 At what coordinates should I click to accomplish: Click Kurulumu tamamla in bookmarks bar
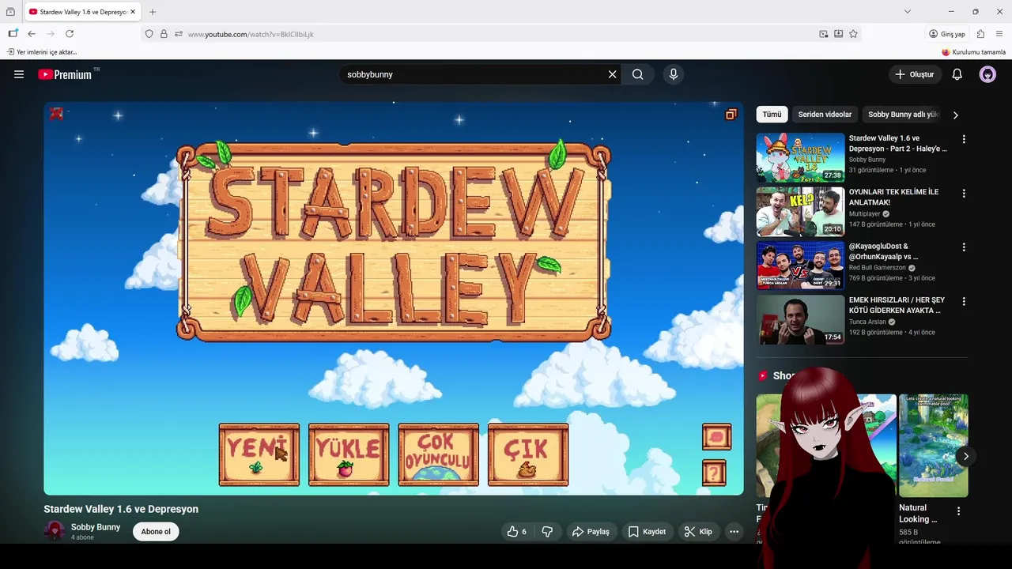point(973,52)
